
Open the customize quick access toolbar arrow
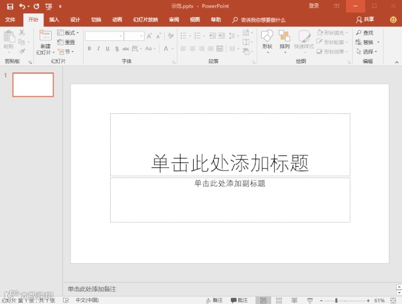tap(60, 6)
